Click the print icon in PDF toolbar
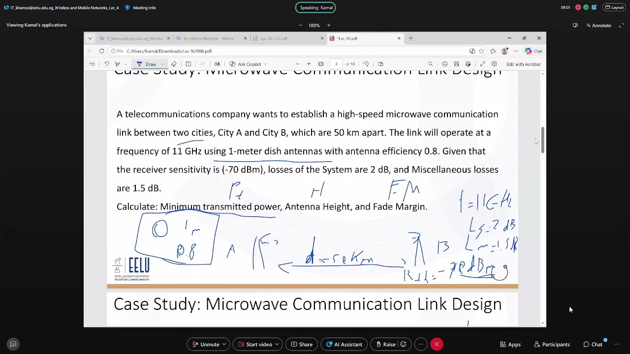The width and height of the screenshot is (630, 354). [445, 64]
